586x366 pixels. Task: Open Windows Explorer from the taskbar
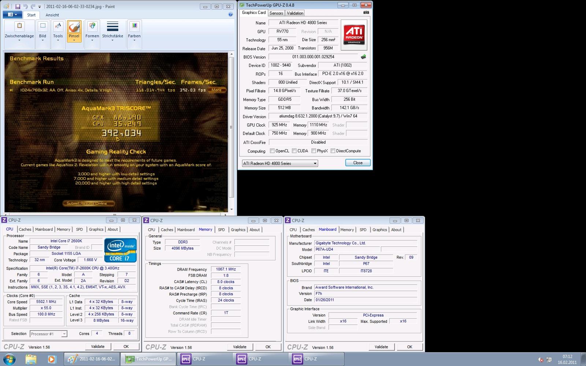(31, 359)
